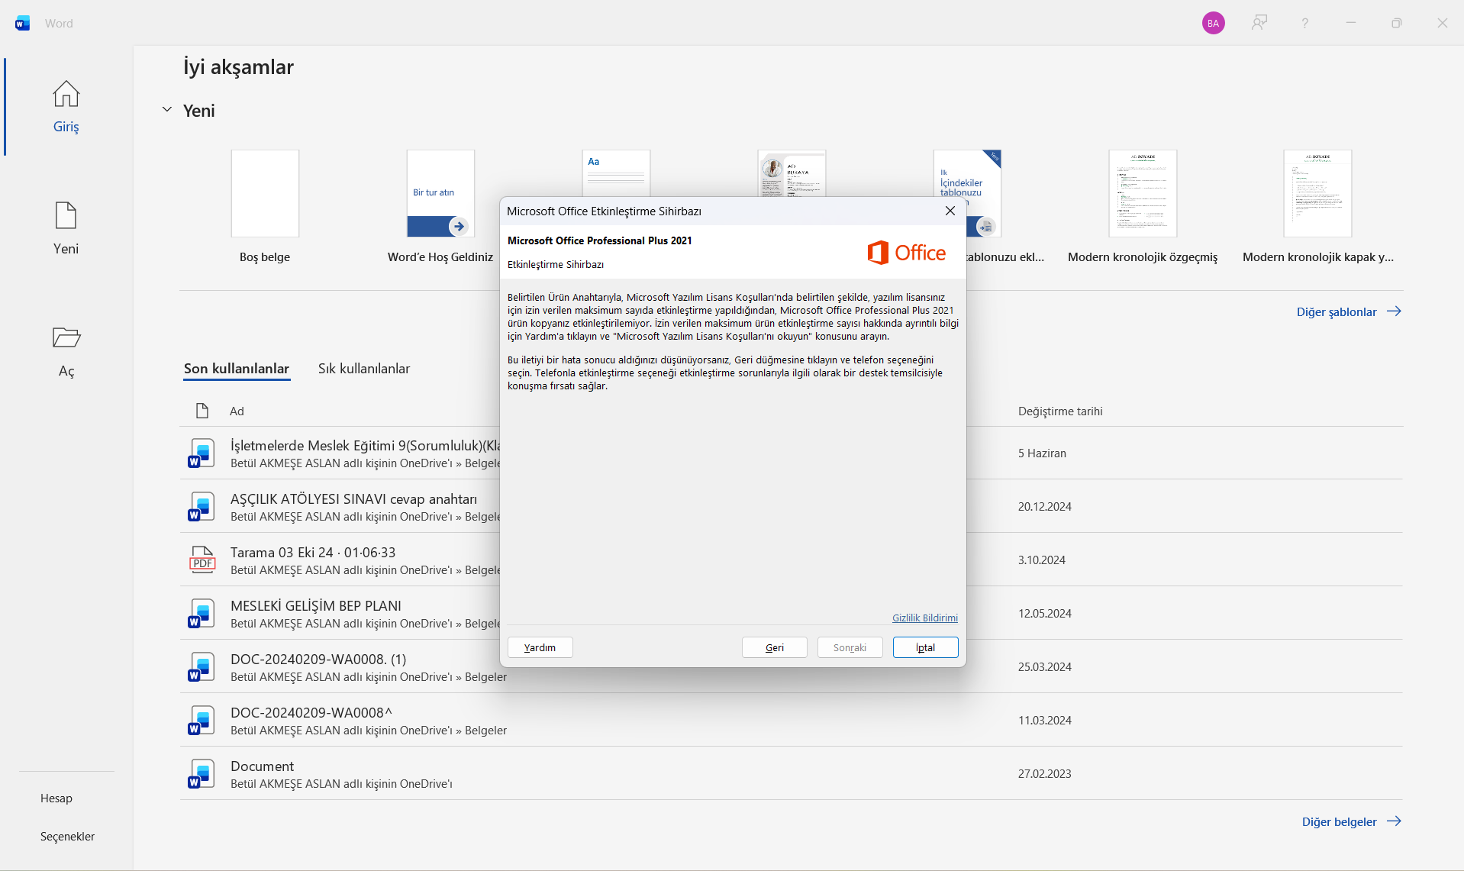Viewport: 1464px width, 871px height.
Task: Click the 11.03.2024 date cell
Action: click(1044, 721)
